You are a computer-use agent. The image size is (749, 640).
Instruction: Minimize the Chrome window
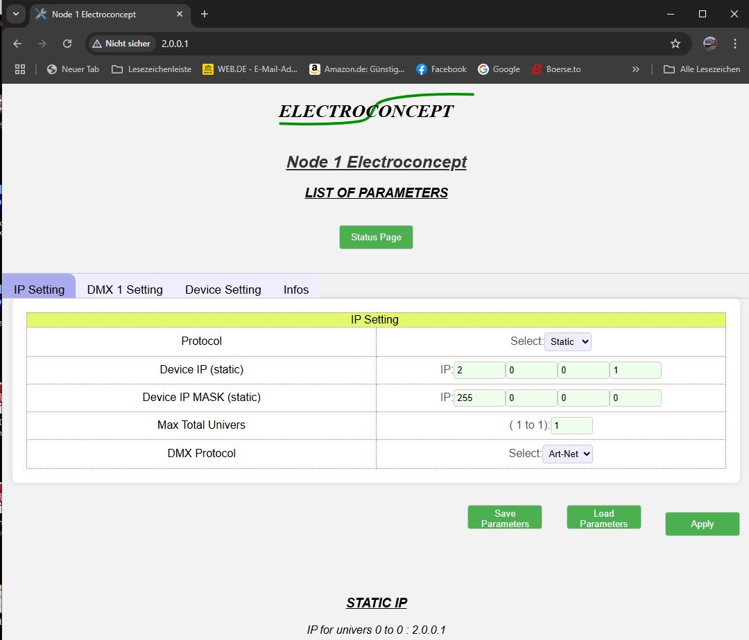pos(671,14)
